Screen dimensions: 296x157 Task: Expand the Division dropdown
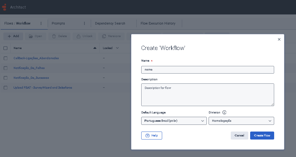click(x=241, y=121)
